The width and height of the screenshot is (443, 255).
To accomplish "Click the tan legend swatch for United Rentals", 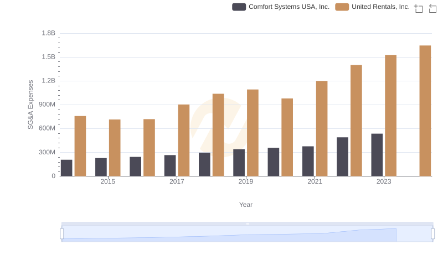I will pyautogui.click(x=342, y=7).
